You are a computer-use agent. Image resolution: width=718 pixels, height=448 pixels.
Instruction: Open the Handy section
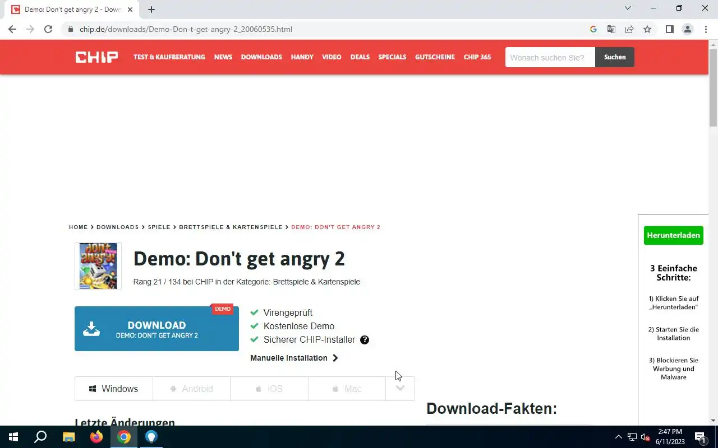point(302,57)
